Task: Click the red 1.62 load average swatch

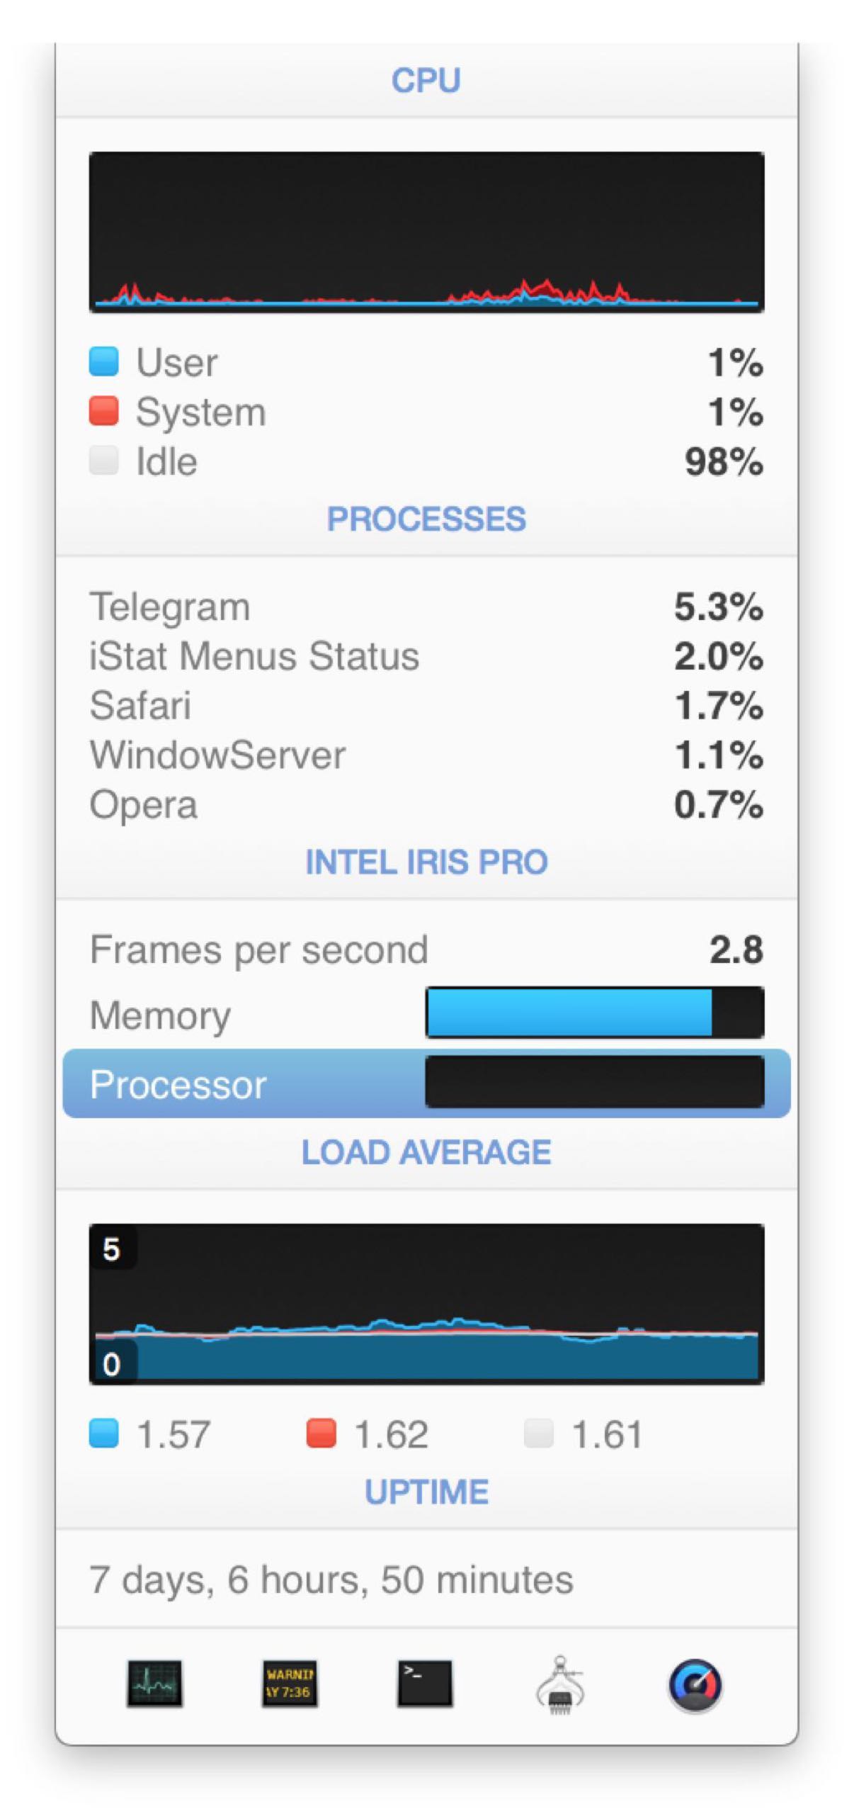Action: point(321,1433)
